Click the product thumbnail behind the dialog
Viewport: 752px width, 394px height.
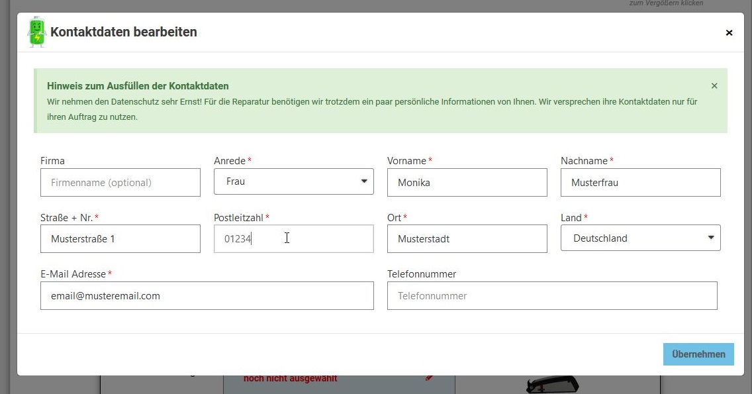(551, 383)
